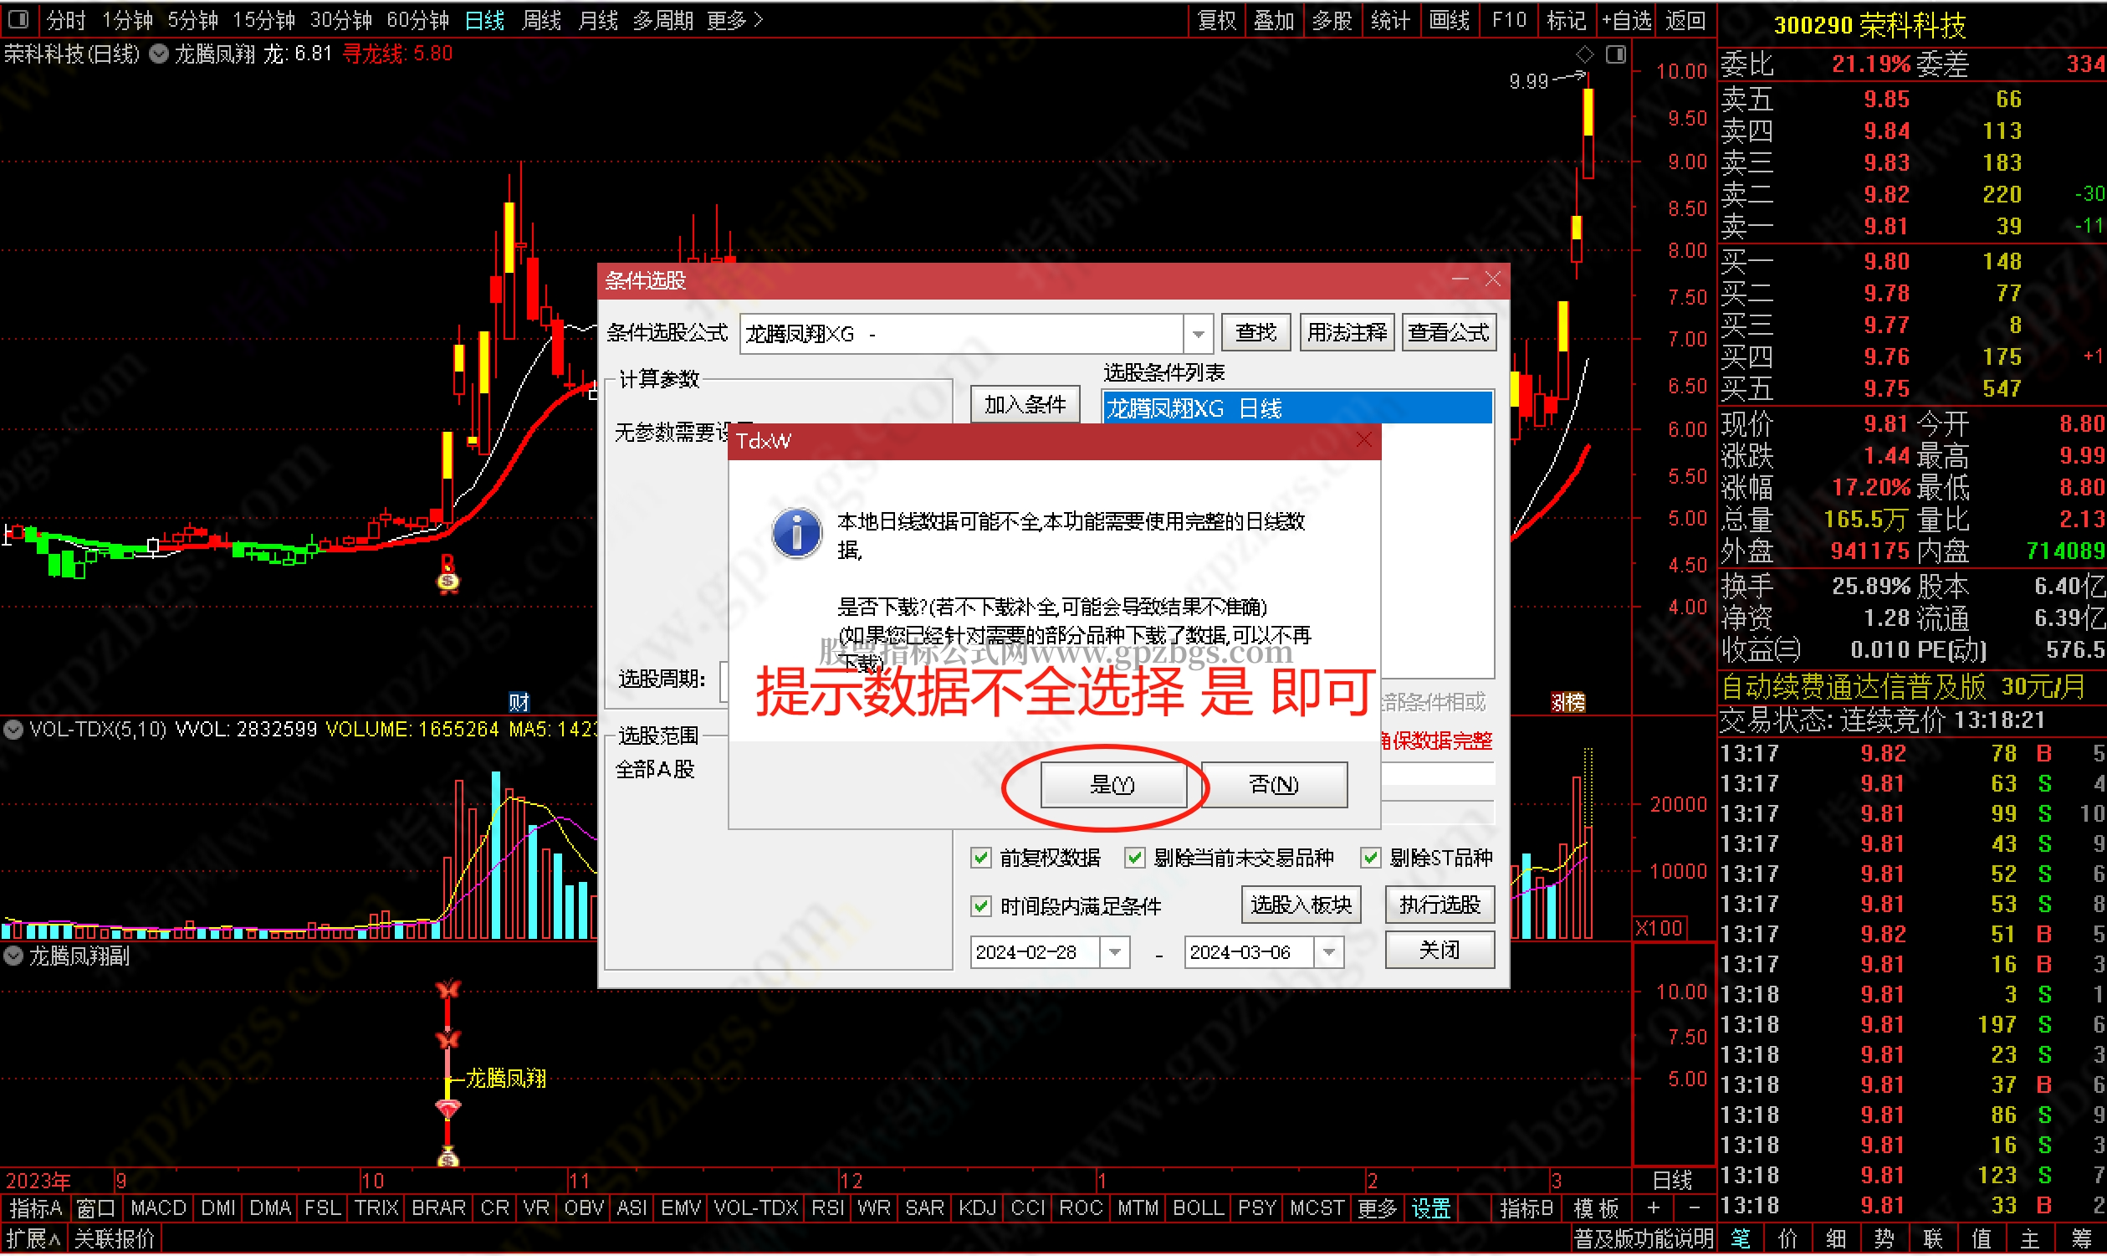Click the 细 tab at bottom right
Screen dimensions: 2107x1256
(1836, 1240)
